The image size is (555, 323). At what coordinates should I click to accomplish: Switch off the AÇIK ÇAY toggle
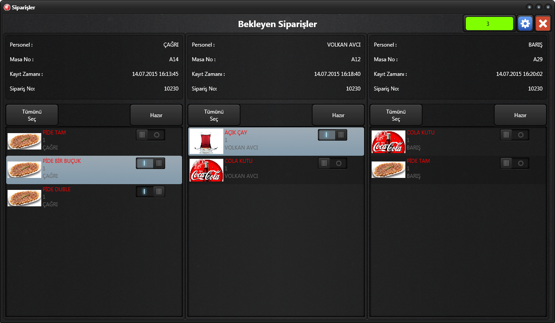(x=333, y=135)
